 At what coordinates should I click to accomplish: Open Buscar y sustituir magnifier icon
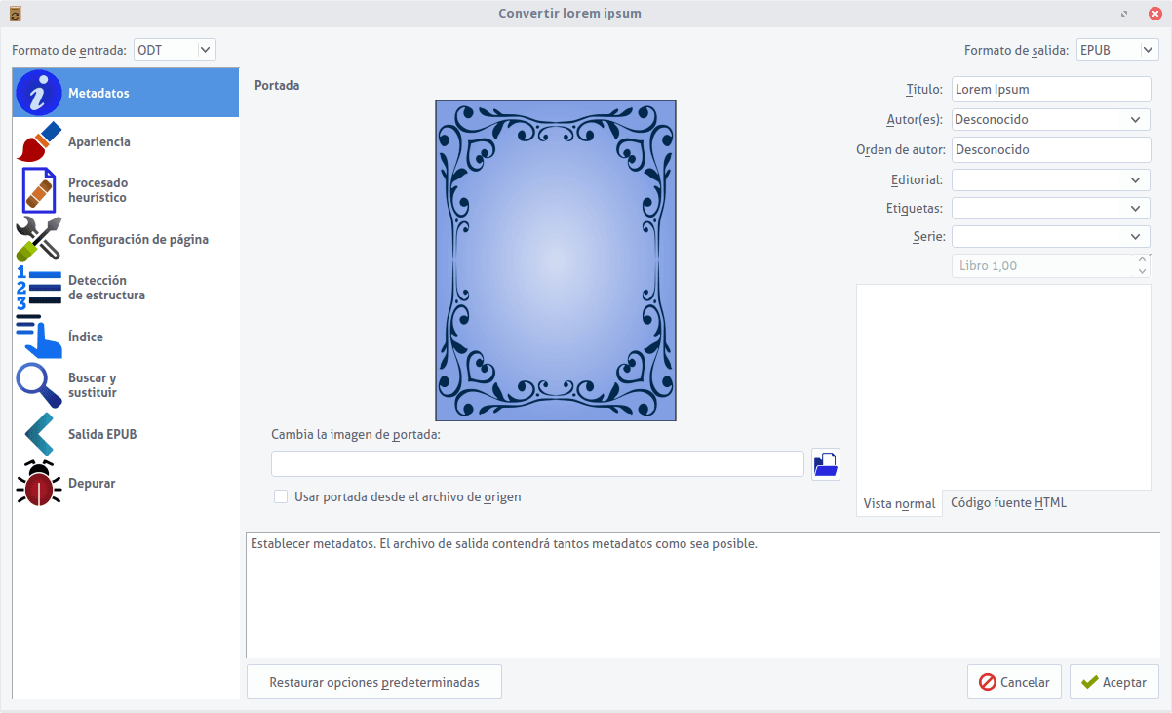39,385
